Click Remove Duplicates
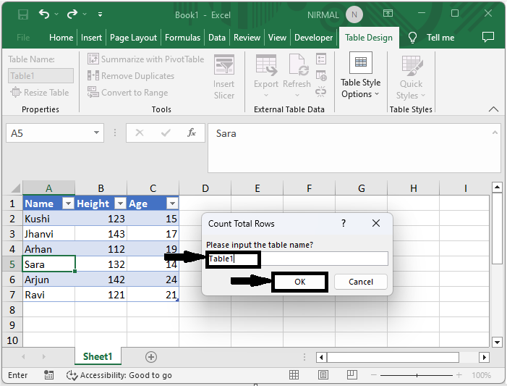Viewport: 507px width, 386px height. (x=131, y=76)
